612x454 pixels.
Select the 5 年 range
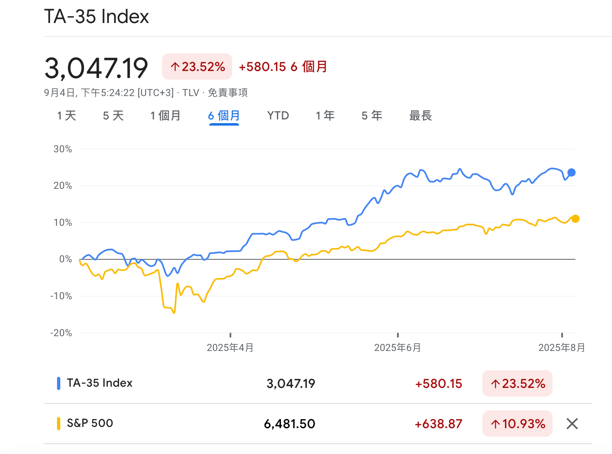pos(371,116)
